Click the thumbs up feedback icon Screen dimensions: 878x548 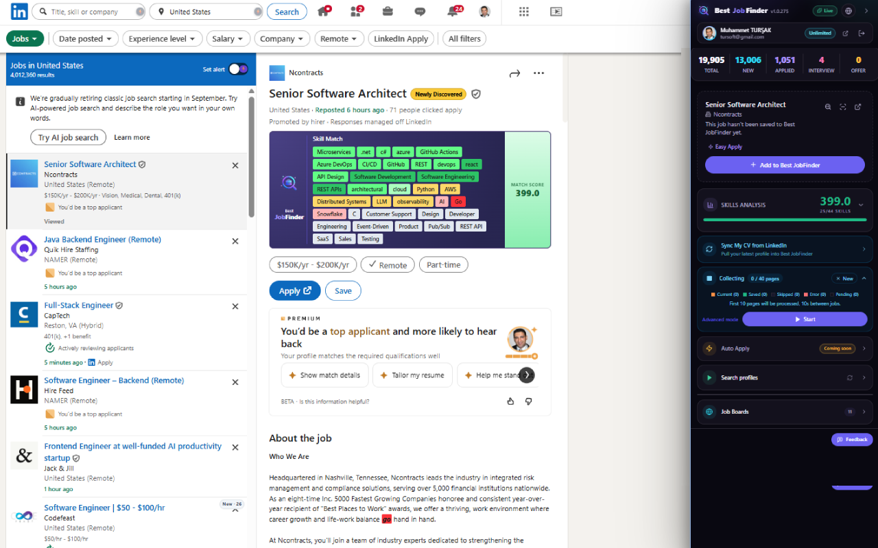tap(510, 401)
